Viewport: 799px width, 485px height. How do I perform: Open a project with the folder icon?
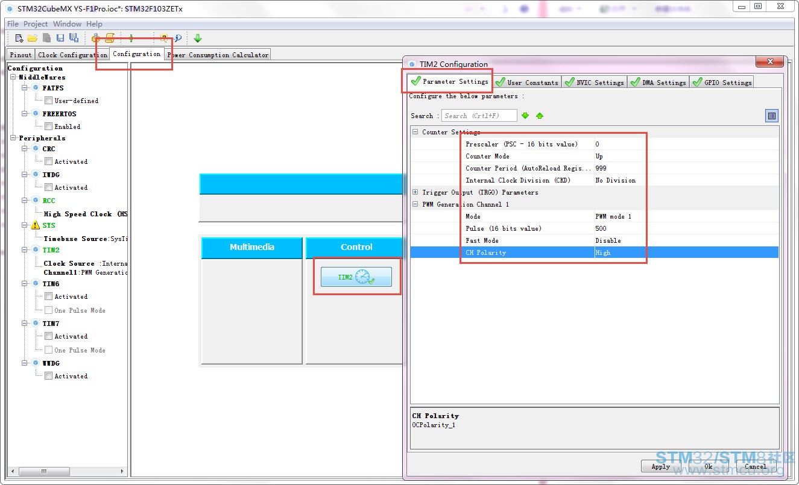pos(33,38)
